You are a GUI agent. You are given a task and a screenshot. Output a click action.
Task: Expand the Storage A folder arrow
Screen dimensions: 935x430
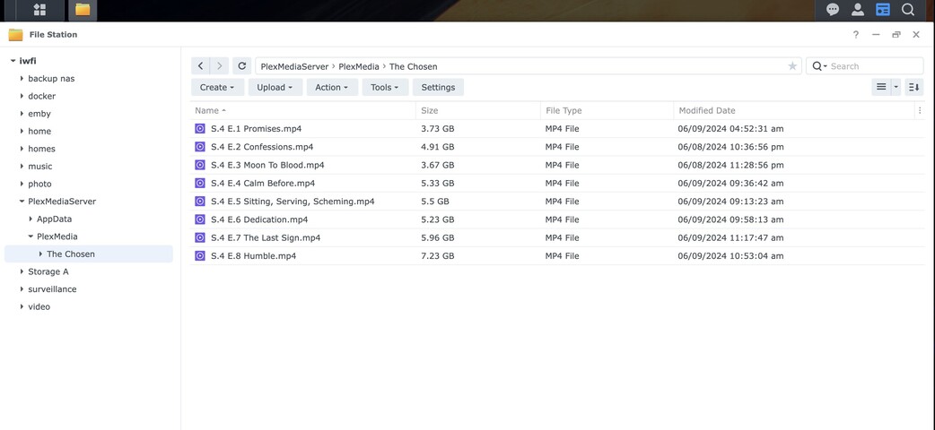[x=22, y=271]
